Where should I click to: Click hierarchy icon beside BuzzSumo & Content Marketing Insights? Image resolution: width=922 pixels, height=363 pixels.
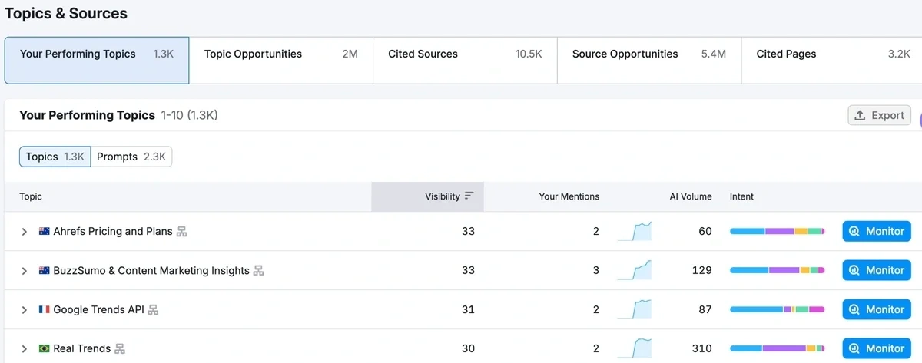[259, 271]
